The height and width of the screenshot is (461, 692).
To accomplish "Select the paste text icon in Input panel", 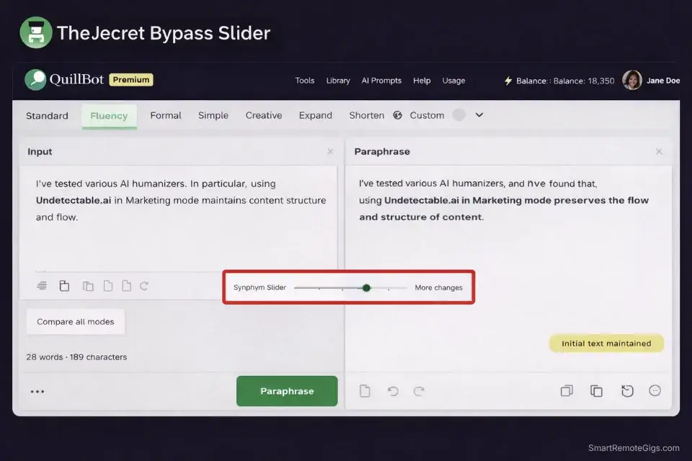I will (x=64, y=285).
